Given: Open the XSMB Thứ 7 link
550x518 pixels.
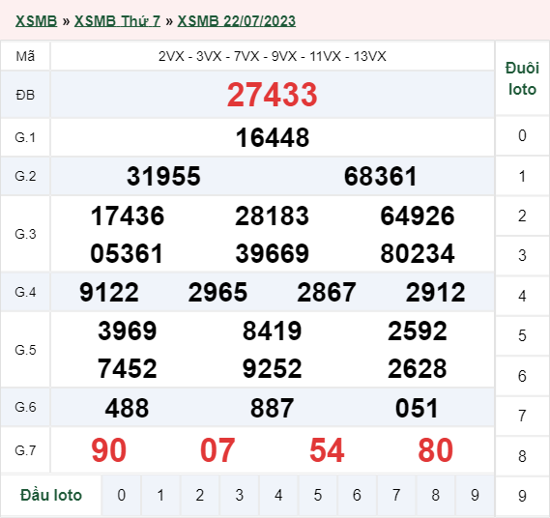Looking at the screenshot, I should coord(117,21).
